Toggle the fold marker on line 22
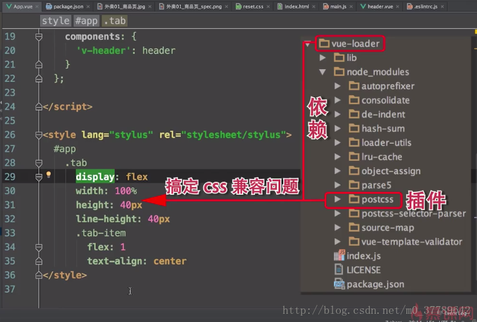 [39, 79]
